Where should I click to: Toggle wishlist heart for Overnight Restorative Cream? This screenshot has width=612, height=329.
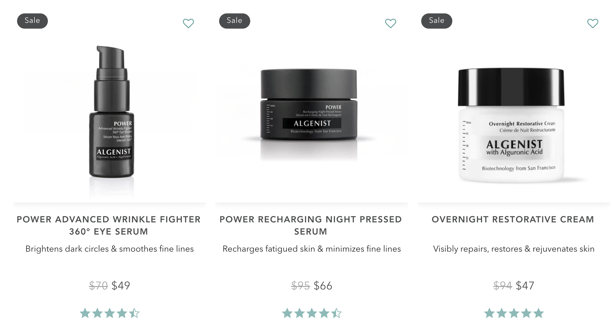point(593,23)
